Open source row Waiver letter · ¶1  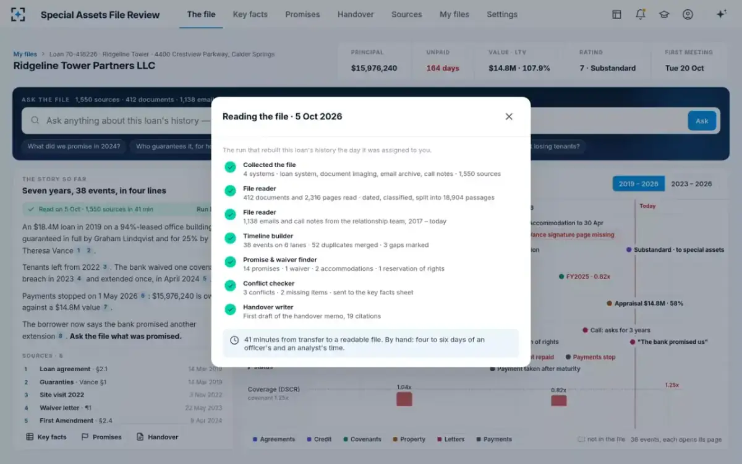[x=122, y=408]
